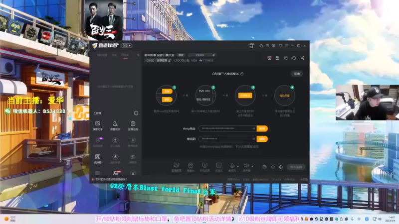399x224 pixels.
Task: Open the hamburger main menu icon
Action: pyautogui.click(x=286, y=46)
